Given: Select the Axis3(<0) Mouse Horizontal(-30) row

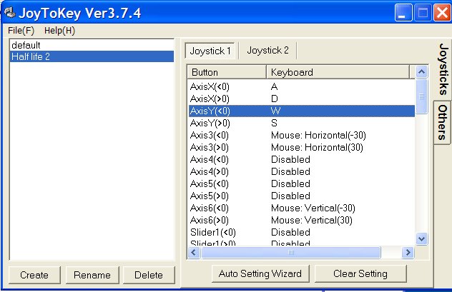Looking at the screenshot, I should pyautogui.click(x=302, y=135).
